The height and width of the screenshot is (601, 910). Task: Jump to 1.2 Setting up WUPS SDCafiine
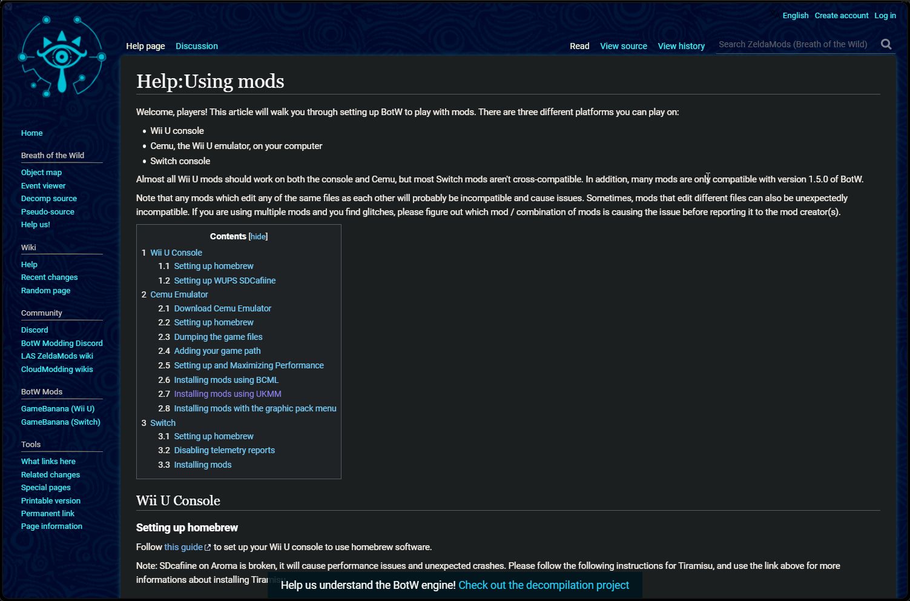tap(217, 281)
